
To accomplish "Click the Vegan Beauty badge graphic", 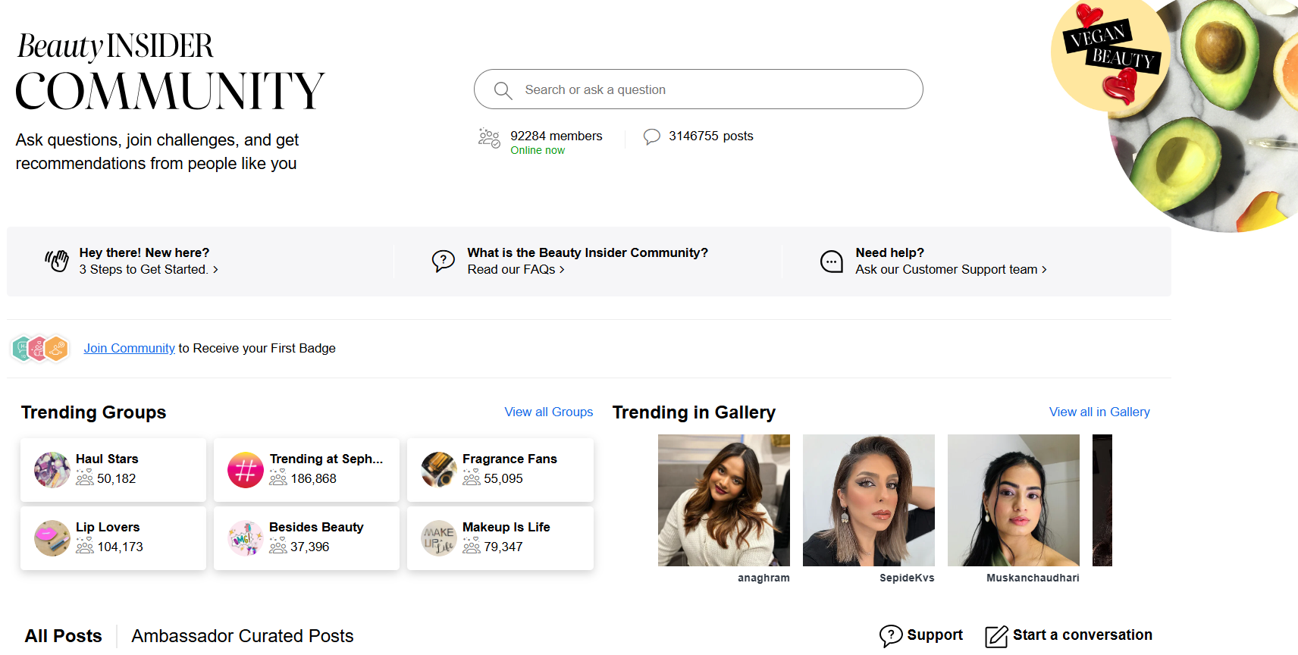I will 1110,55.
